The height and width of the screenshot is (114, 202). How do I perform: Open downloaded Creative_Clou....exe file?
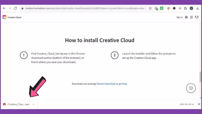coord(18,104)
